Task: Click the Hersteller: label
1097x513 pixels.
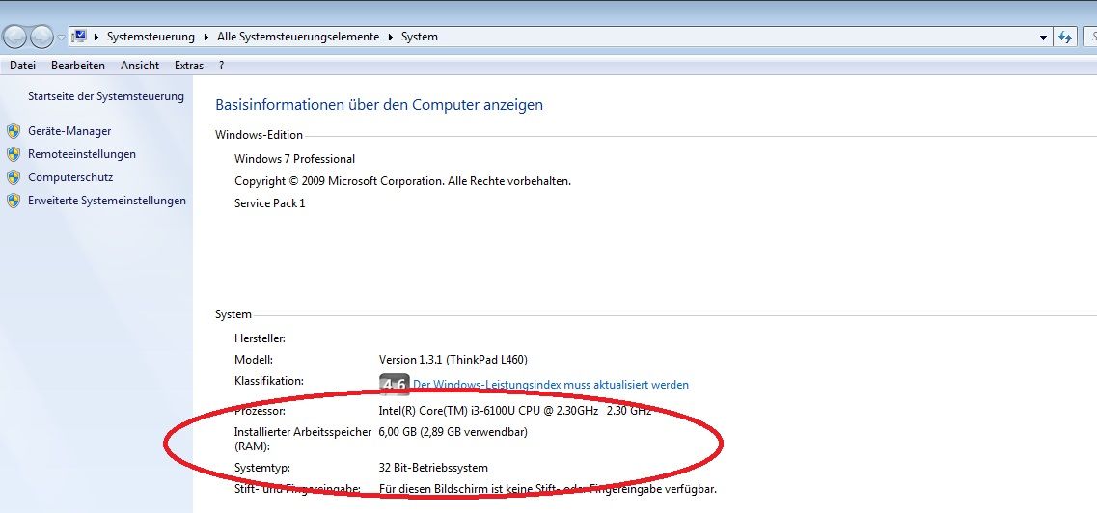Action: [x=260, y=338]
